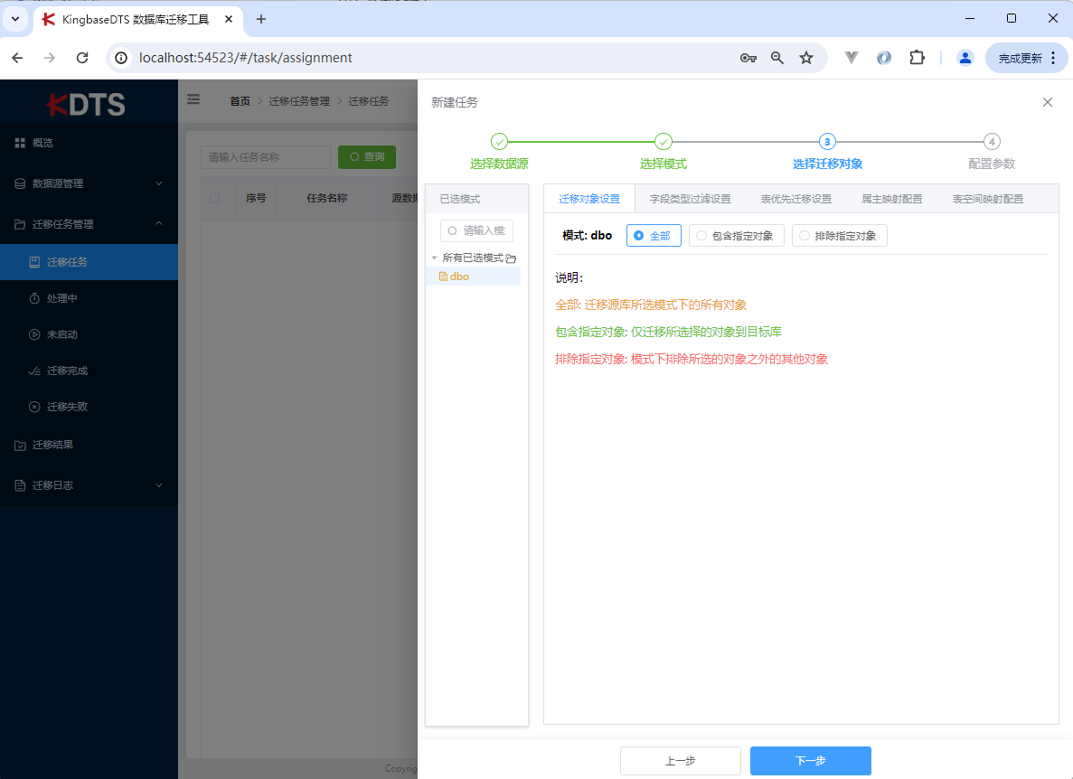Click the hamburger menu collapse icon

point(193,100)
